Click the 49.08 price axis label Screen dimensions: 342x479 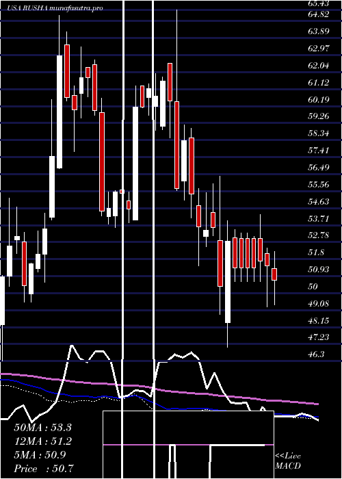click(318, 304)
